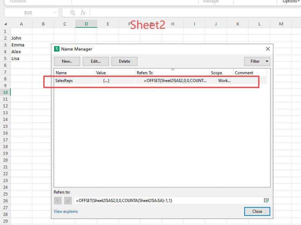The image size is (301, 225).
Task: Click the range selector icon in Refers to field
Action: coord(266,200)
